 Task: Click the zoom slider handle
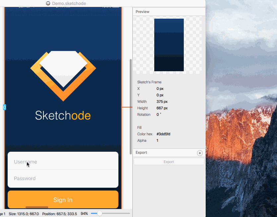click(100, 213)
